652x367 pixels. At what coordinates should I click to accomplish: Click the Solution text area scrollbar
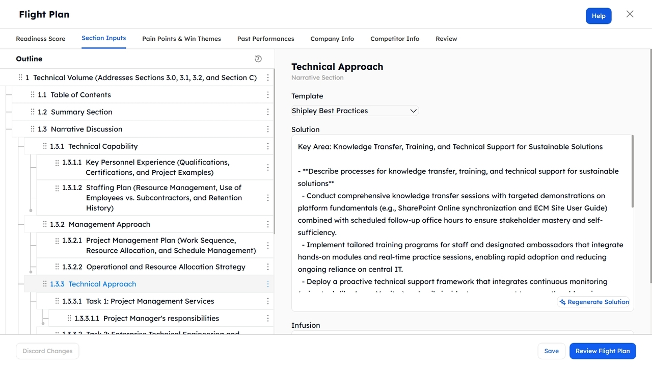point(632,171)
